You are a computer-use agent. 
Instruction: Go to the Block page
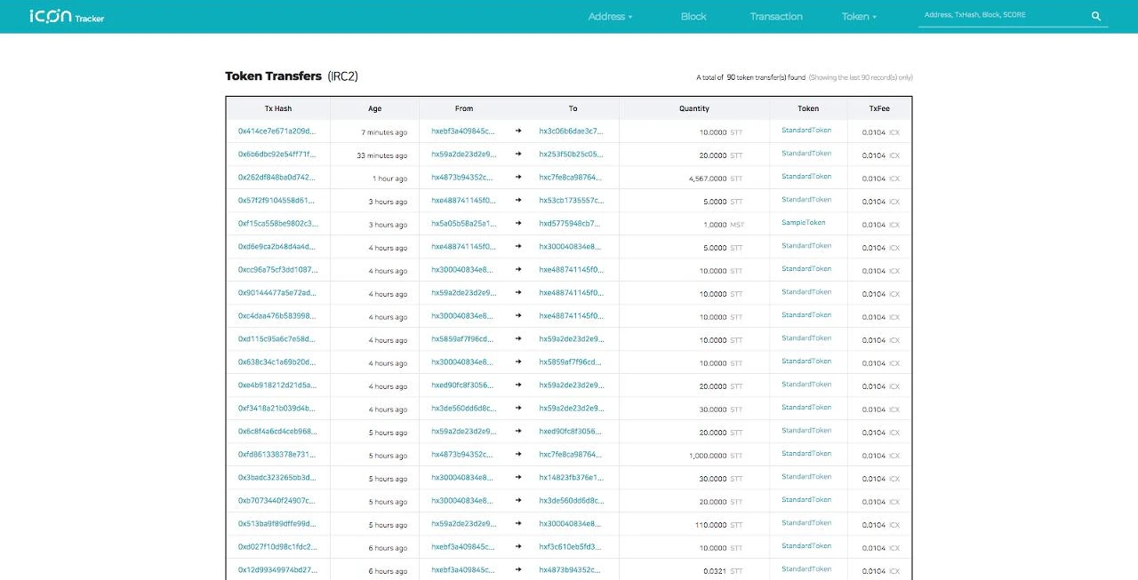click(x=693, y=16)
